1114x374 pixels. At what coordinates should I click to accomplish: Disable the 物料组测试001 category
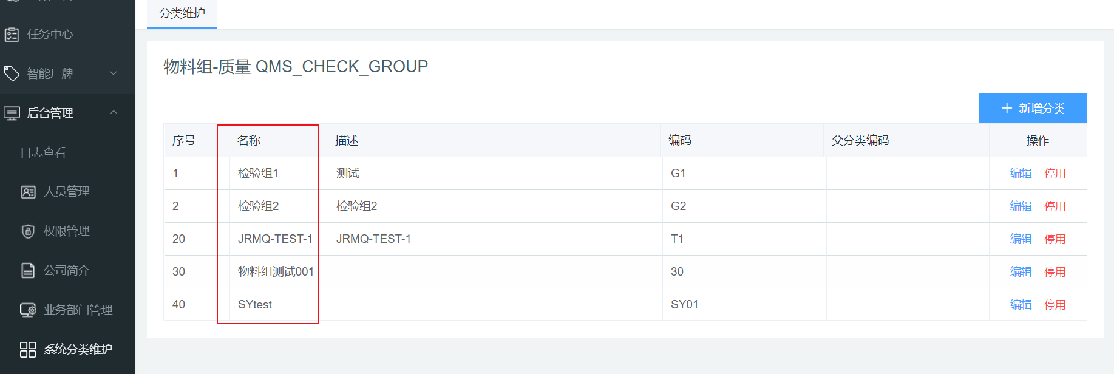point(1055,272)
